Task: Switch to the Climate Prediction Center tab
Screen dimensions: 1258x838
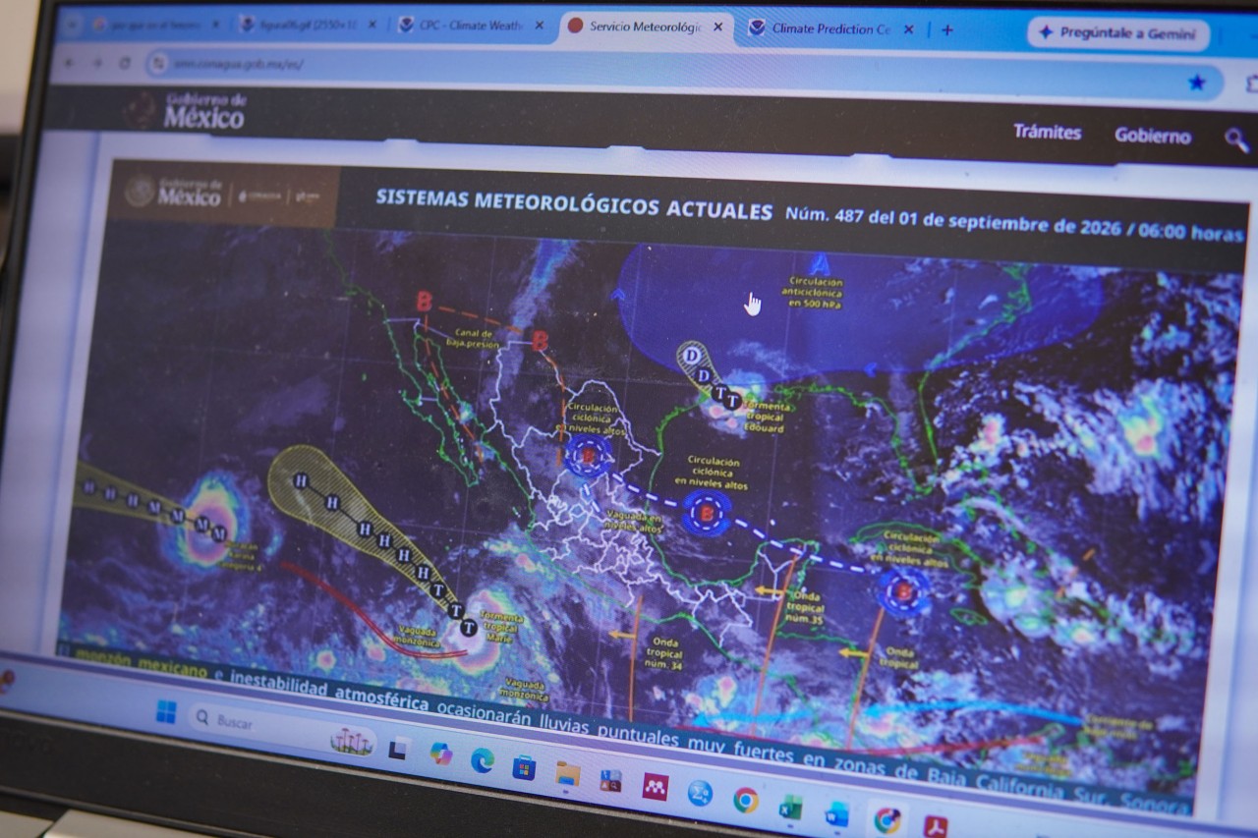Action: coord(831,28)
